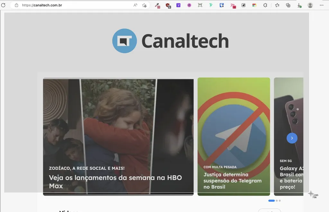Open the Extensions puzzle-piece menu
The height and width of the screenshot is (212, 329).
click(x=265, y=5)
